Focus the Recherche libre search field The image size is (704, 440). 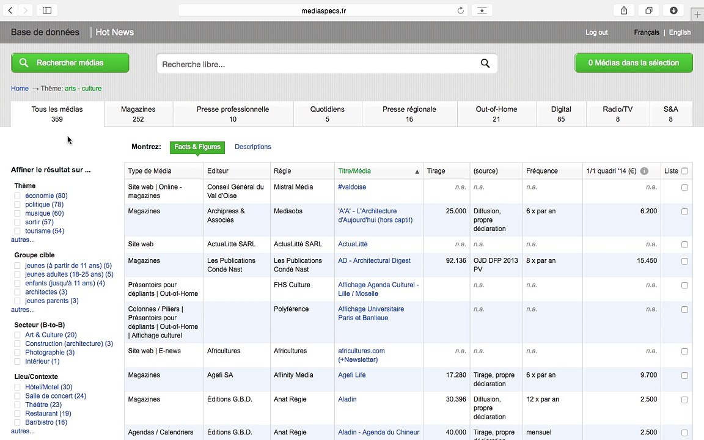tap(327, 64)
